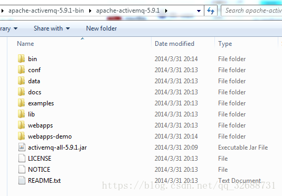
Task: Select the data folder icon
Action: (22, 81)
